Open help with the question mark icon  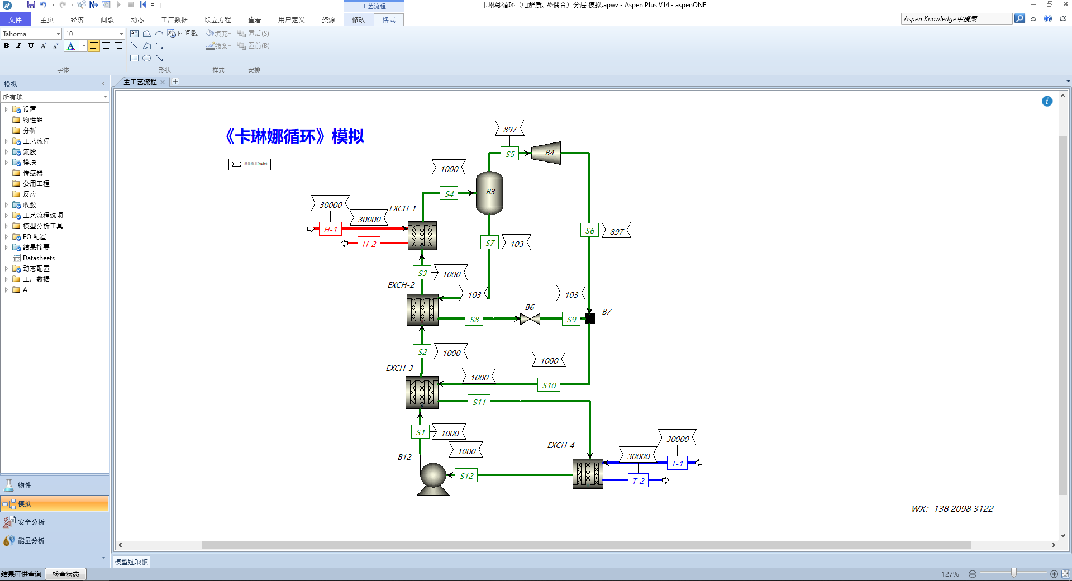click(1048, 18)
